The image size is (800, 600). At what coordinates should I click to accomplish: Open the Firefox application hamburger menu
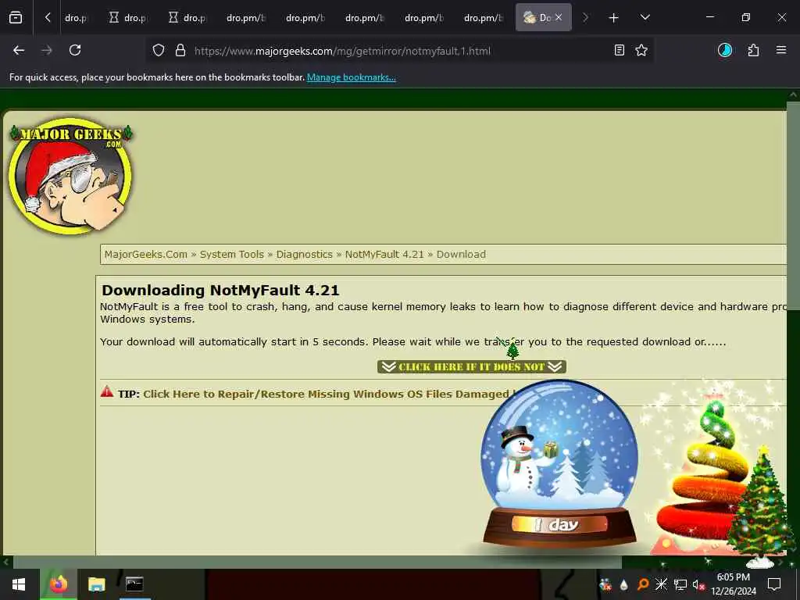pyautogui.click(x=781, y=50)
